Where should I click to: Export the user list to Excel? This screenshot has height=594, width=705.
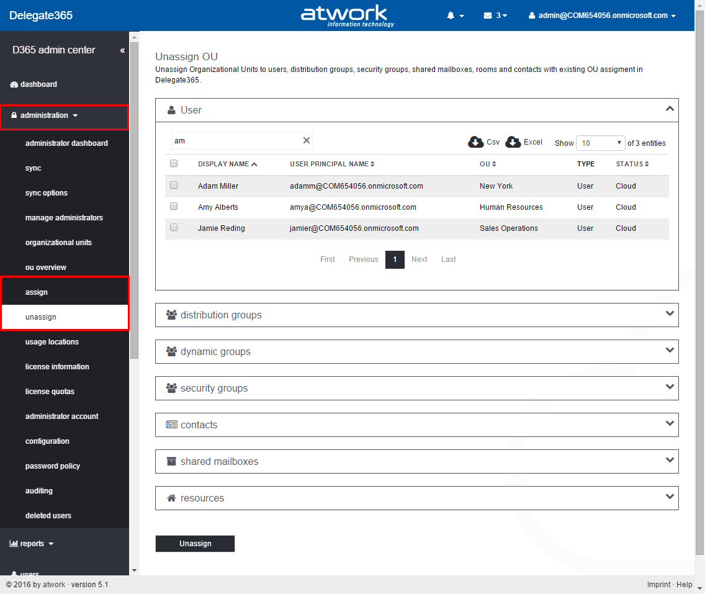(524, 142)
